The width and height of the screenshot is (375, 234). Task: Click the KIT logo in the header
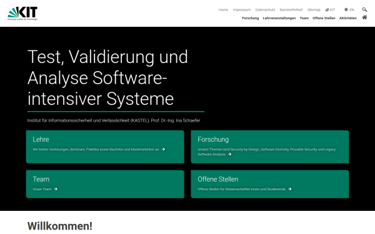(22, 13)
